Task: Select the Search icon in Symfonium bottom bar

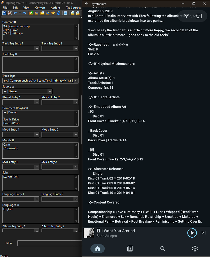Action: coord(162,248)
